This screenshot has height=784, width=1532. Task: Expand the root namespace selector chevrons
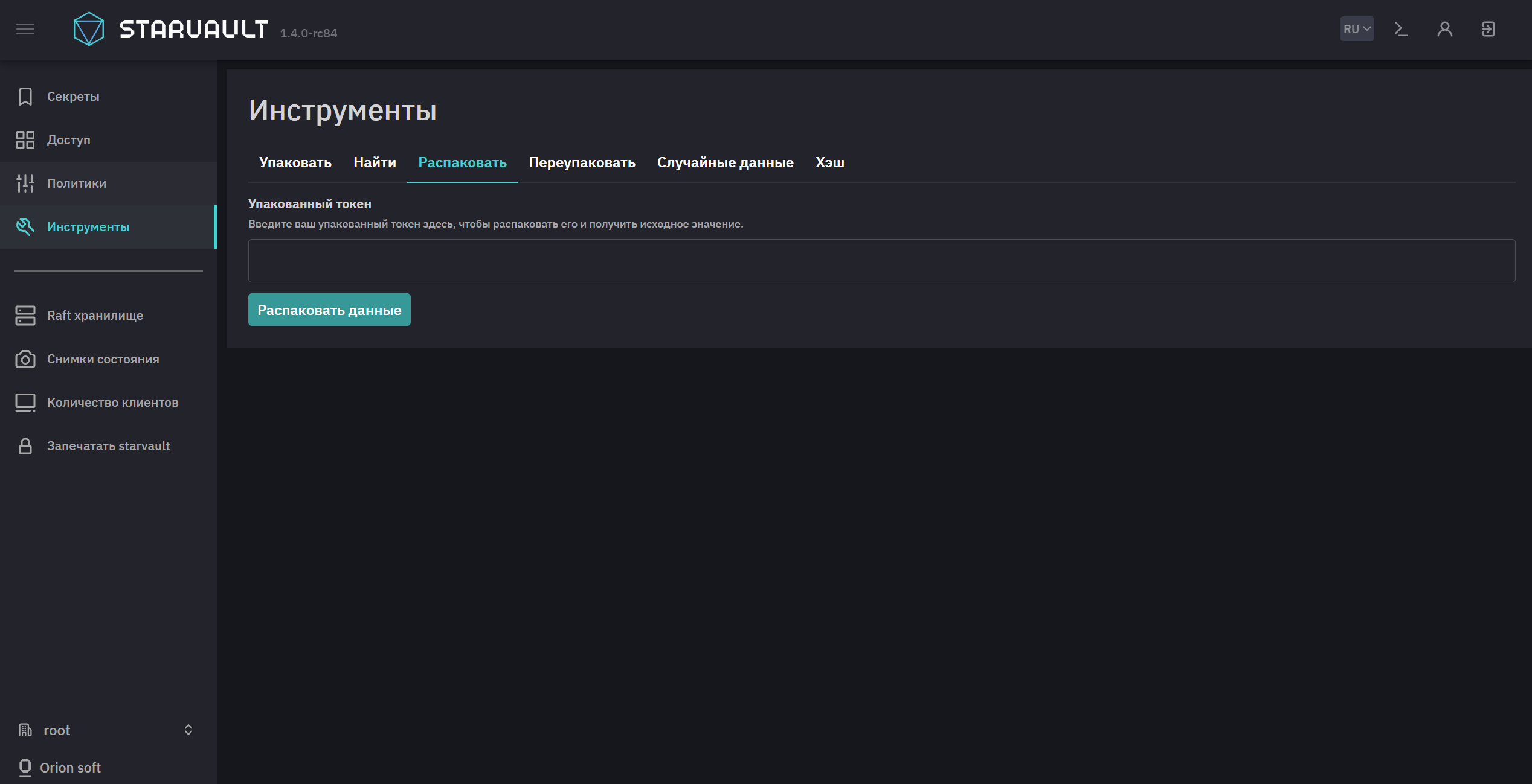coord(188,730)
